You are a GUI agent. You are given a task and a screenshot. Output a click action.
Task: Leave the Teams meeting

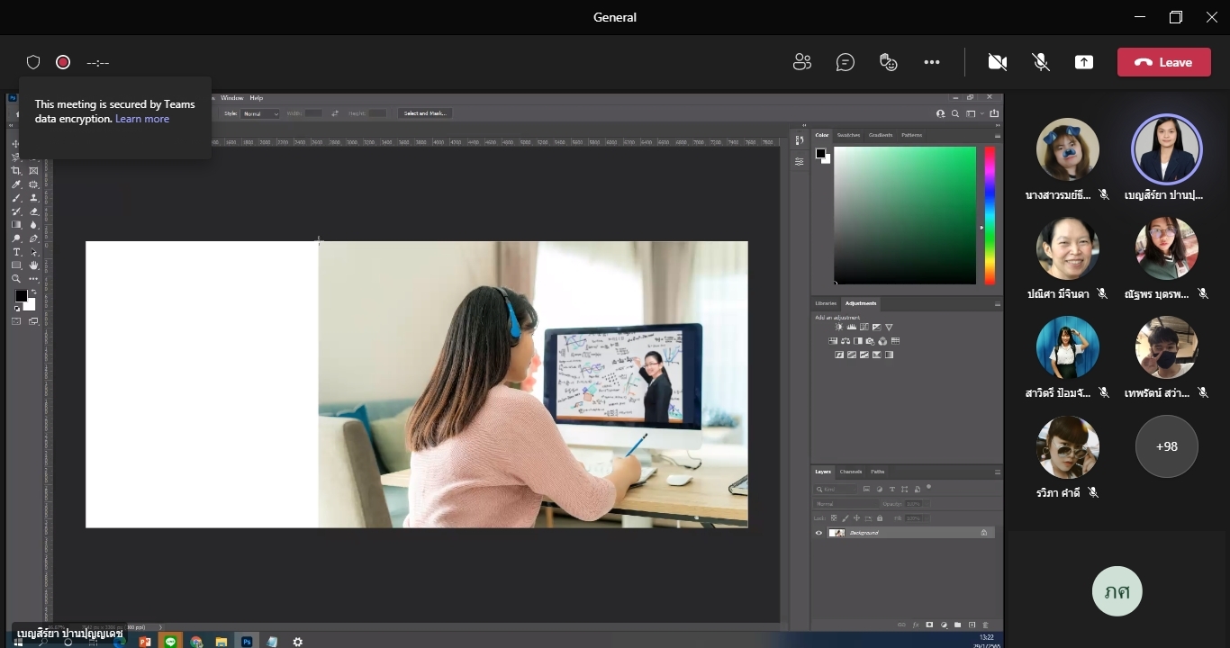1164,62
